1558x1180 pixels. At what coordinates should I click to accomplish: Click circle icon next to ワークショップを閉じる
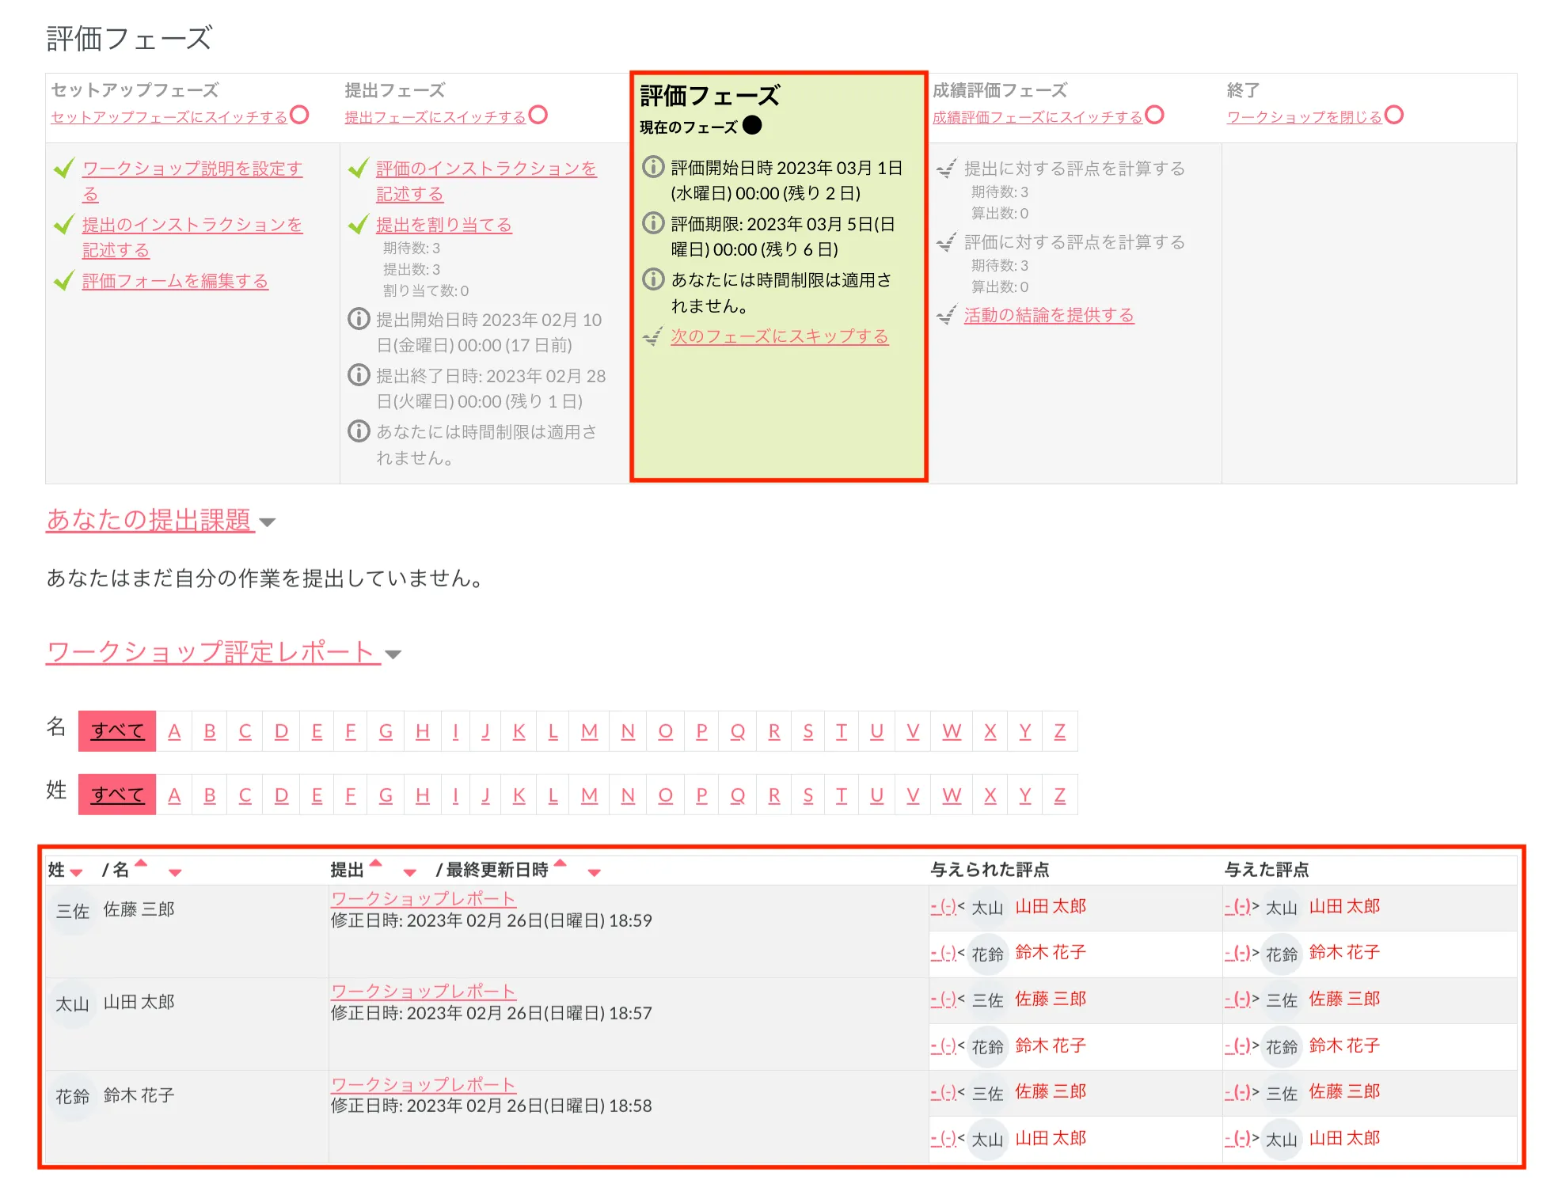[x=1394, y=115]
